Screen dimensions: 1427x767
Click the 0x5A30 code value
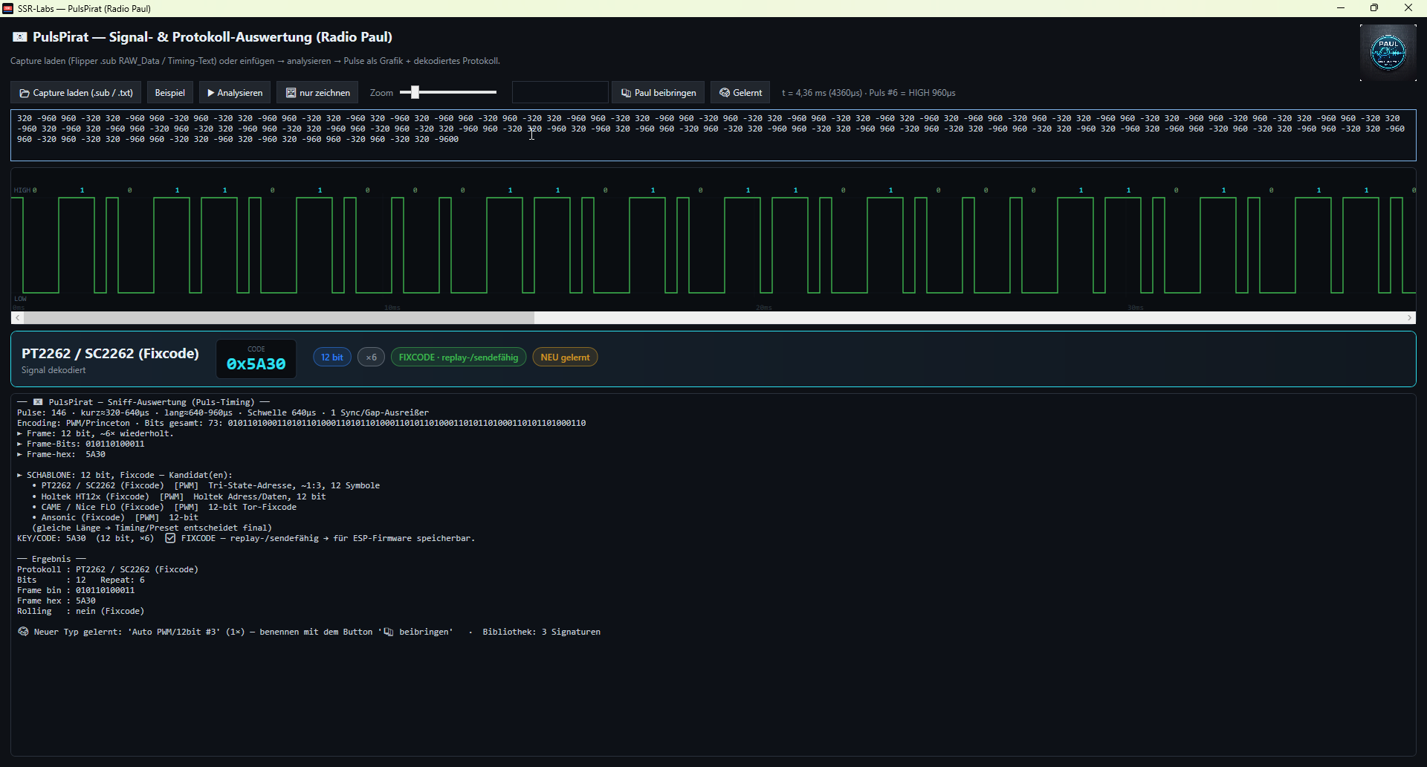coord(256,364)
